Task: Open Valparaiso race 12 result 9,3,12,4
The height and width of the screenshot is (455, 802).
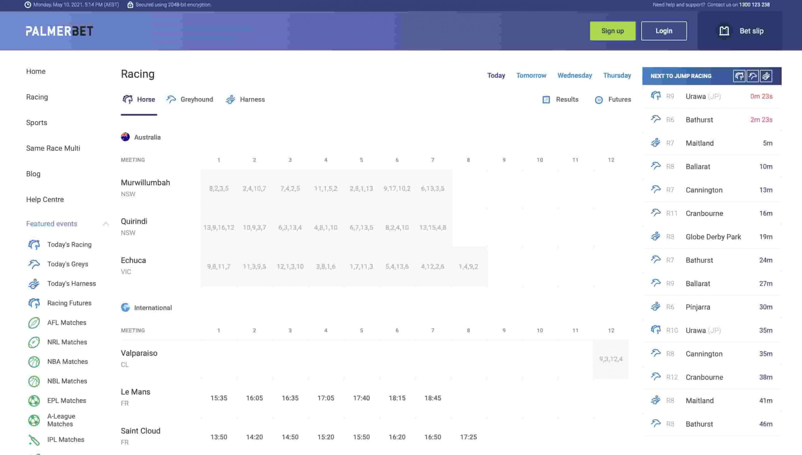Action: point(611,359)
